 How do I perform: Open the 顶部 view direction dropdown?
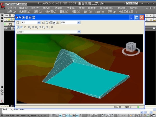[x=70, y=23]
